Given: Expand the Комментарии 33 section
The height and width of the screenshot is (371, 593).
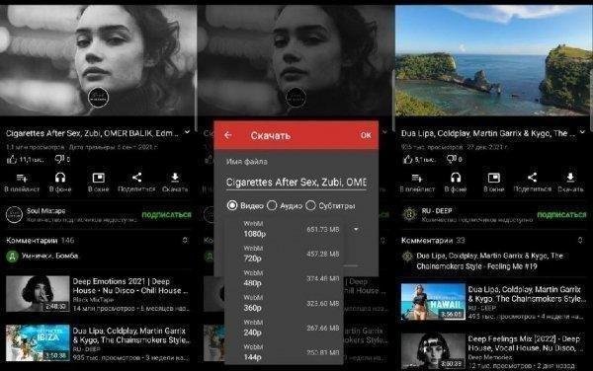Looking at the screenshot, I should (x=580, y=240).
